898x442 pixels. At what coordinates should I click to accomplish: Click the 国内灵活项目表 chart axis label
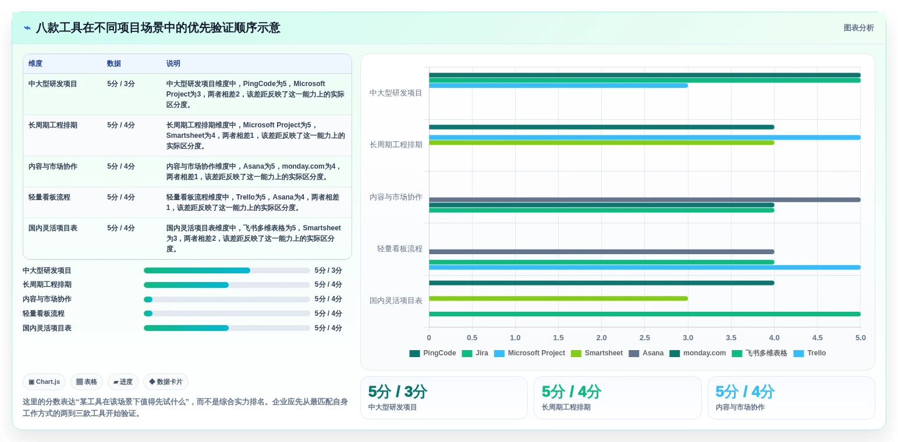pos(396,300)
